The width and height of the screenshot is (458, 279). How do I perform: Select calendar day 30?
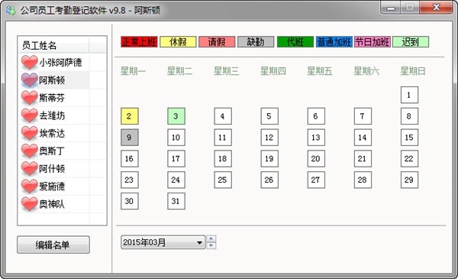tap(130, 201)
